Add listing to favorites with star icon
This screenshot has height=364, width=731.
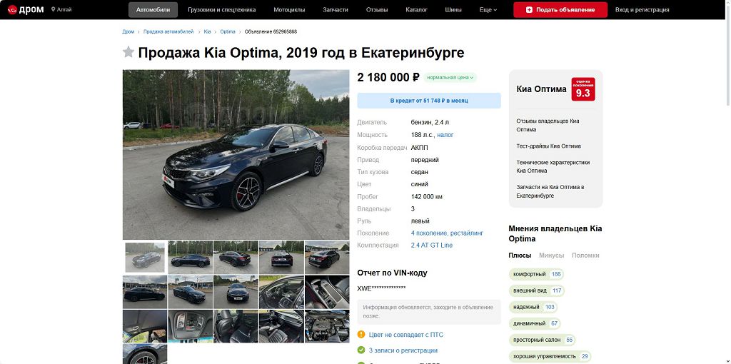tap(128, 52)
